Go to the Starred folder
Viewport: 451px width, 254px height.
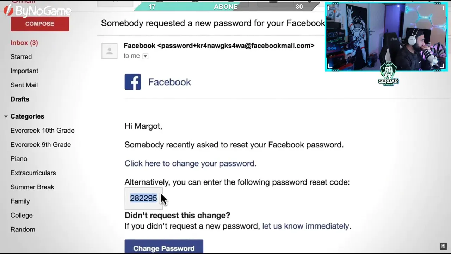[21, 57]
